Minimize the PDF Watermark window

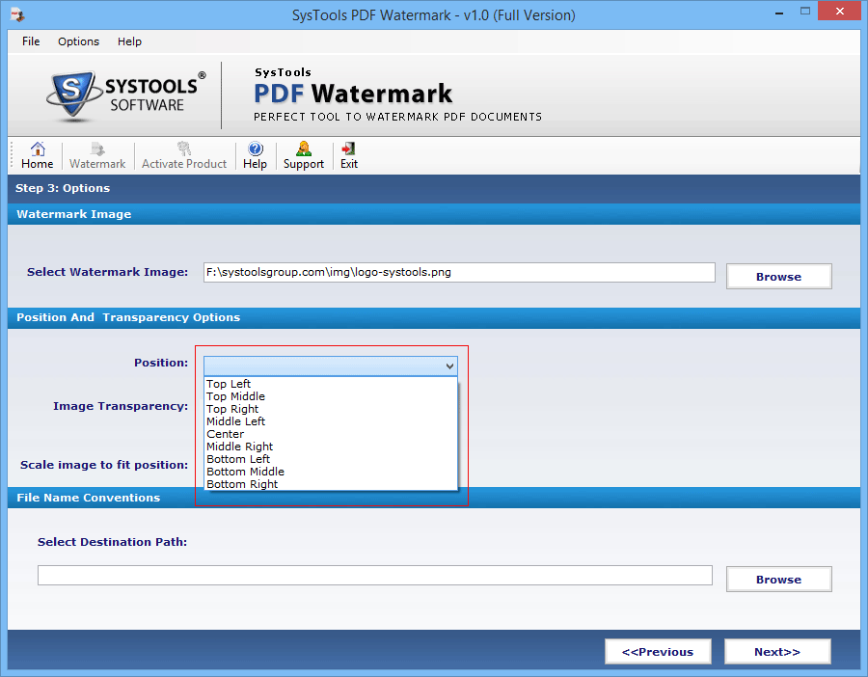click(x=779, y=13)
